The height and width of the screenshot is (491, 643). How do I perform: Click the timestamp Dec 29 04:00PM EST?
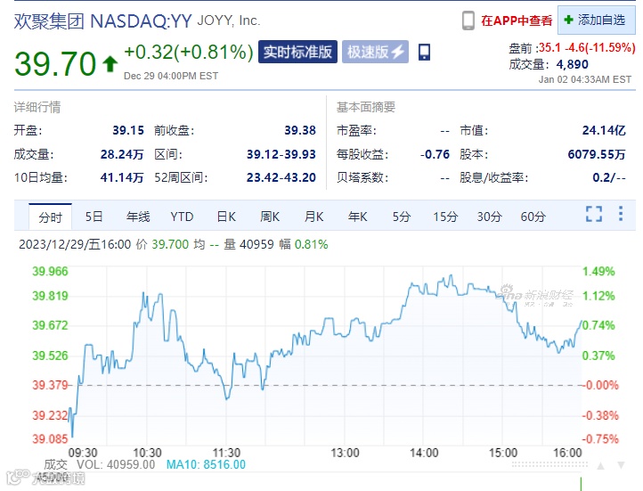(171, 76)
